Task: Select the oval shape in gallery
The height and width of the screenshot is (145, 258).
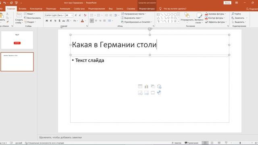Action: pos(172,14)
